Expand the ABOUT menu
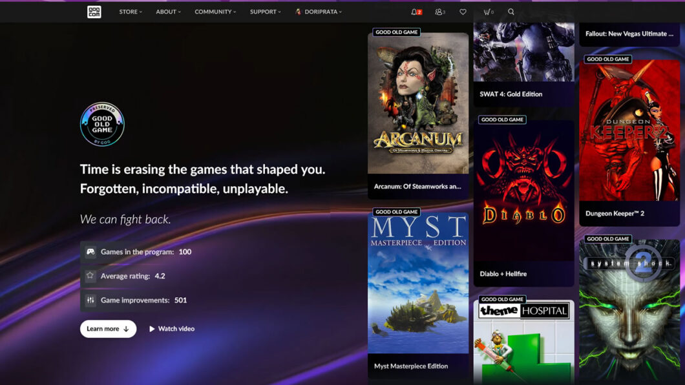The image size is (685, 385). 168,12
